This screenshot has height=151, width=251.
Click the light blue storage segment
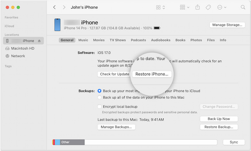point(57,142)
